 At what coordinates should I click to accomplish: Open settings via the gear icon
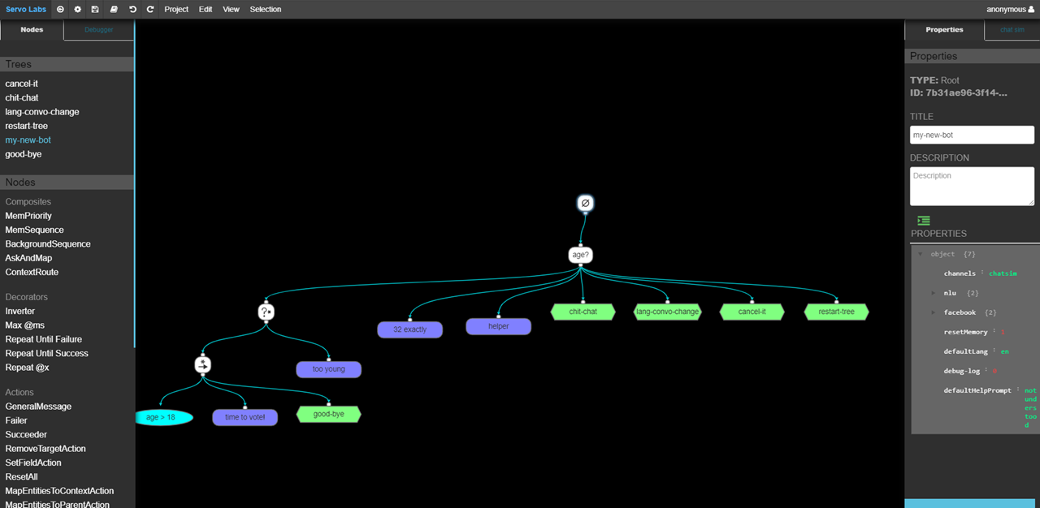coord(78,10)
